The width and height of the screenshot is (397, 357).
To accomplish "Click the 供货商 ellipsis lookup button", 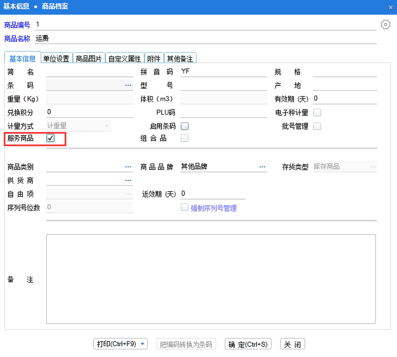I will [x=128, y=180].
